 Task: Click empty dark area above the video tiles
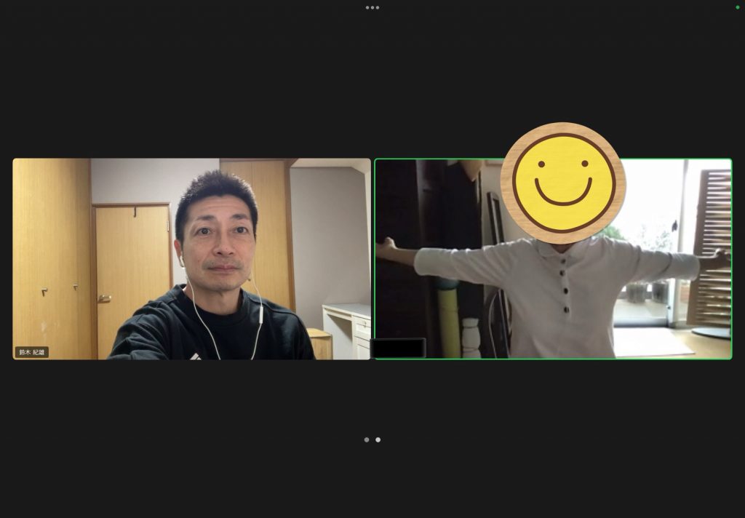point(372,80)
